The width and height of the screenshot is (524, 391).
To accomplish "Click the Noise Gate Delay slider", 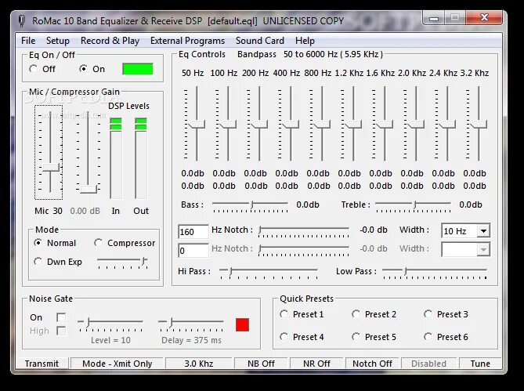I will pos(191,324).
